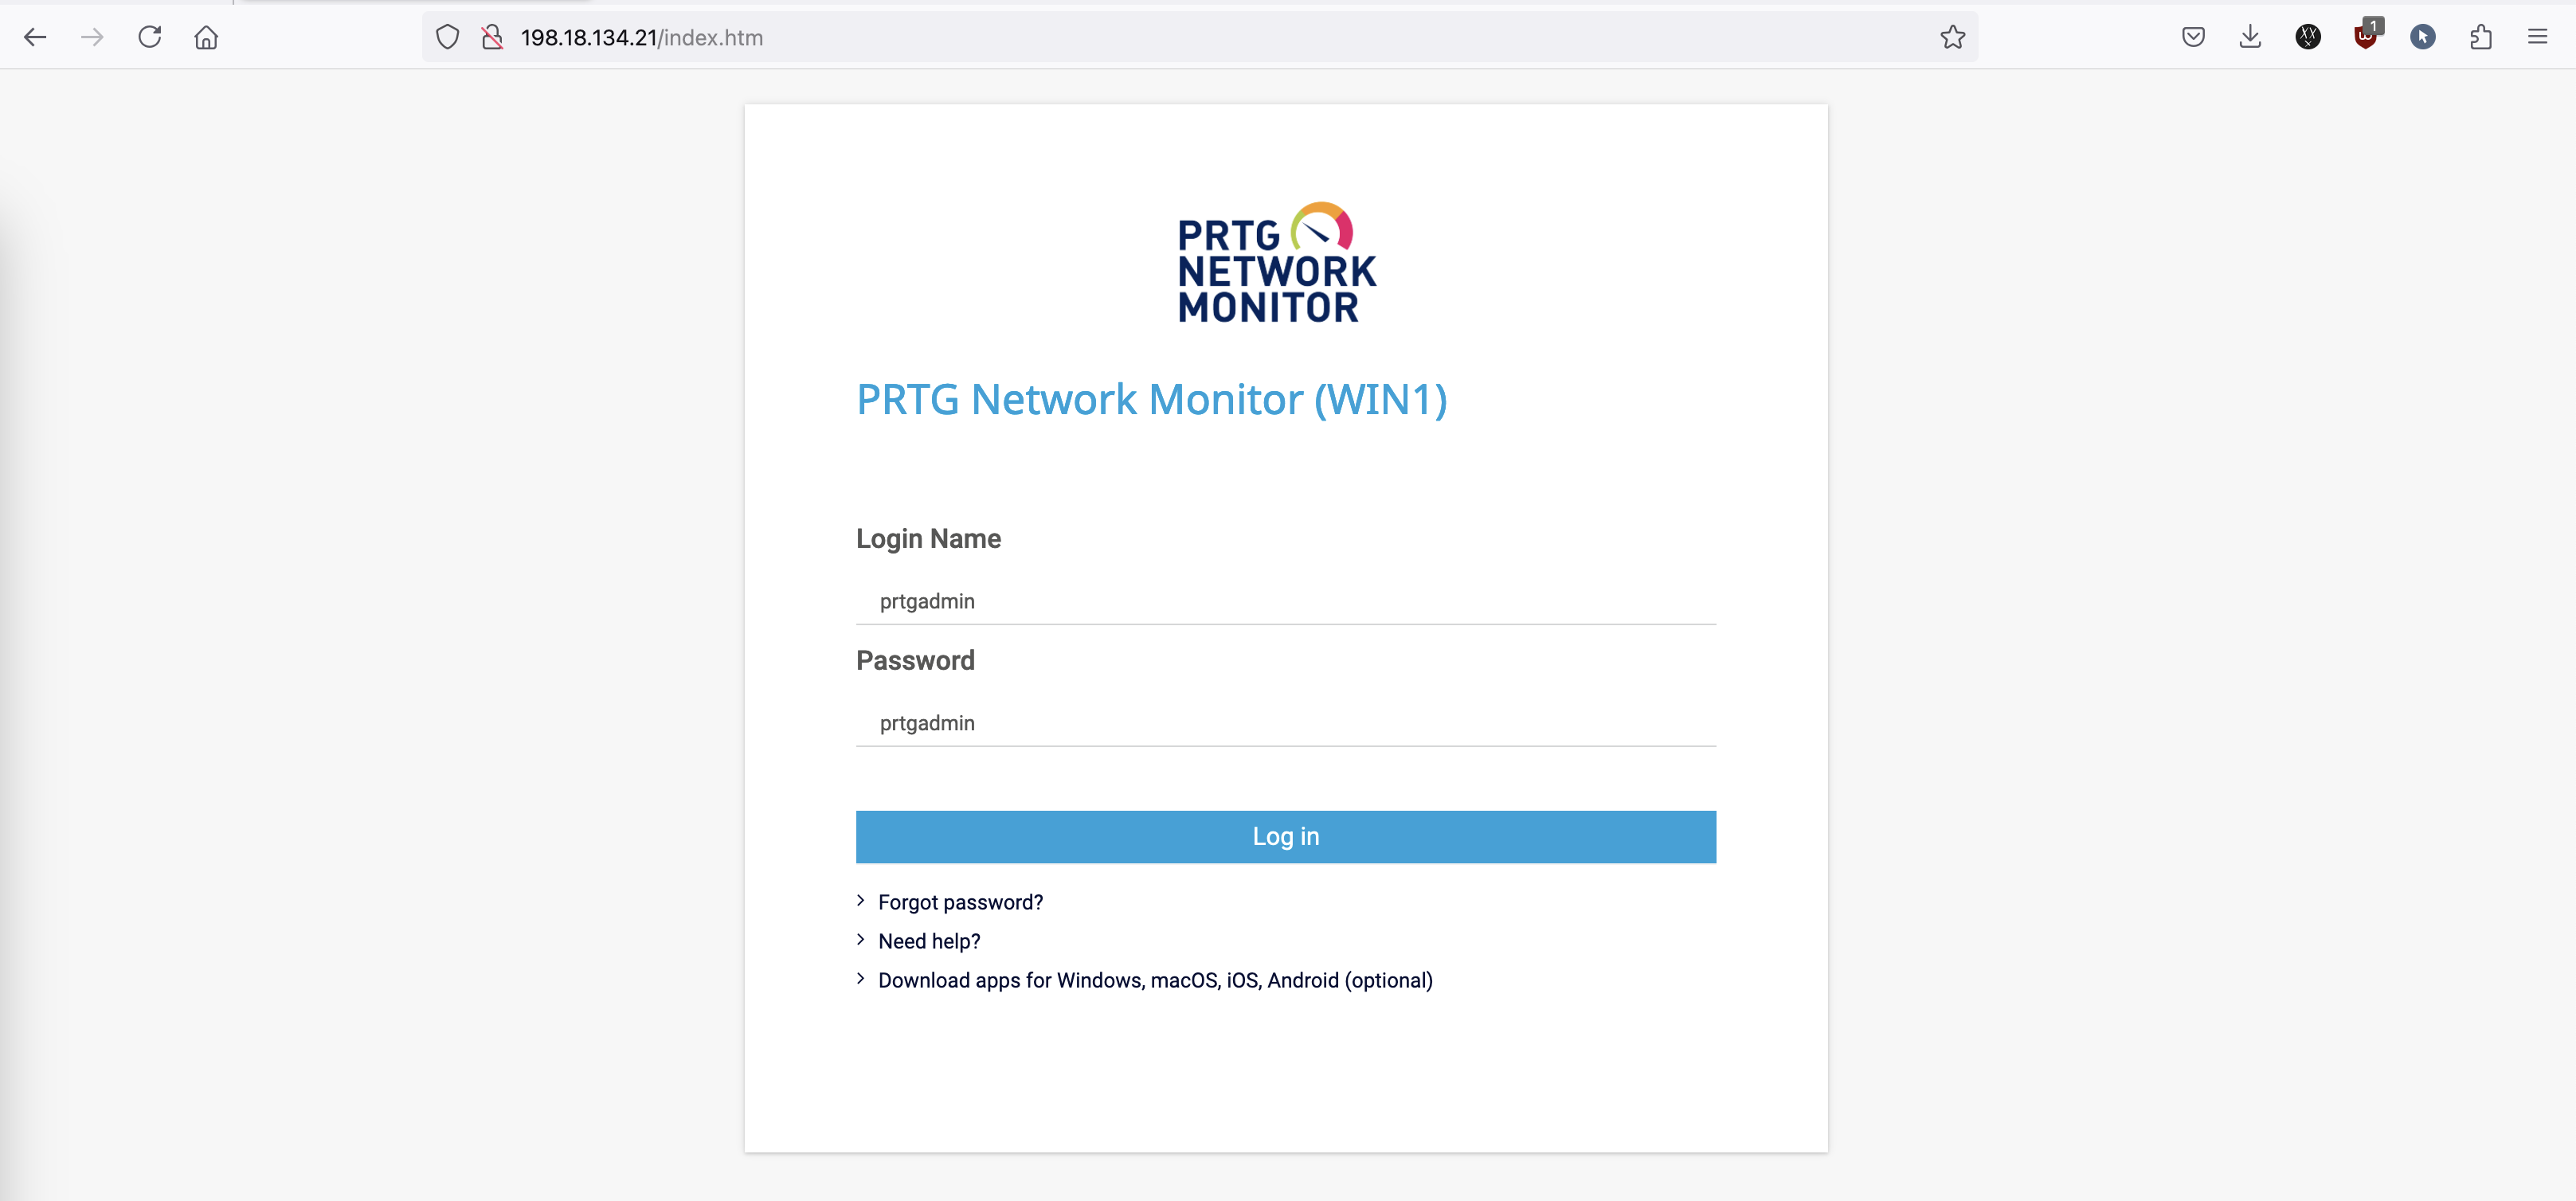Click the browser forward arrow
The height and width of the screenshot is (1201, 2576).
pos(92,37)
